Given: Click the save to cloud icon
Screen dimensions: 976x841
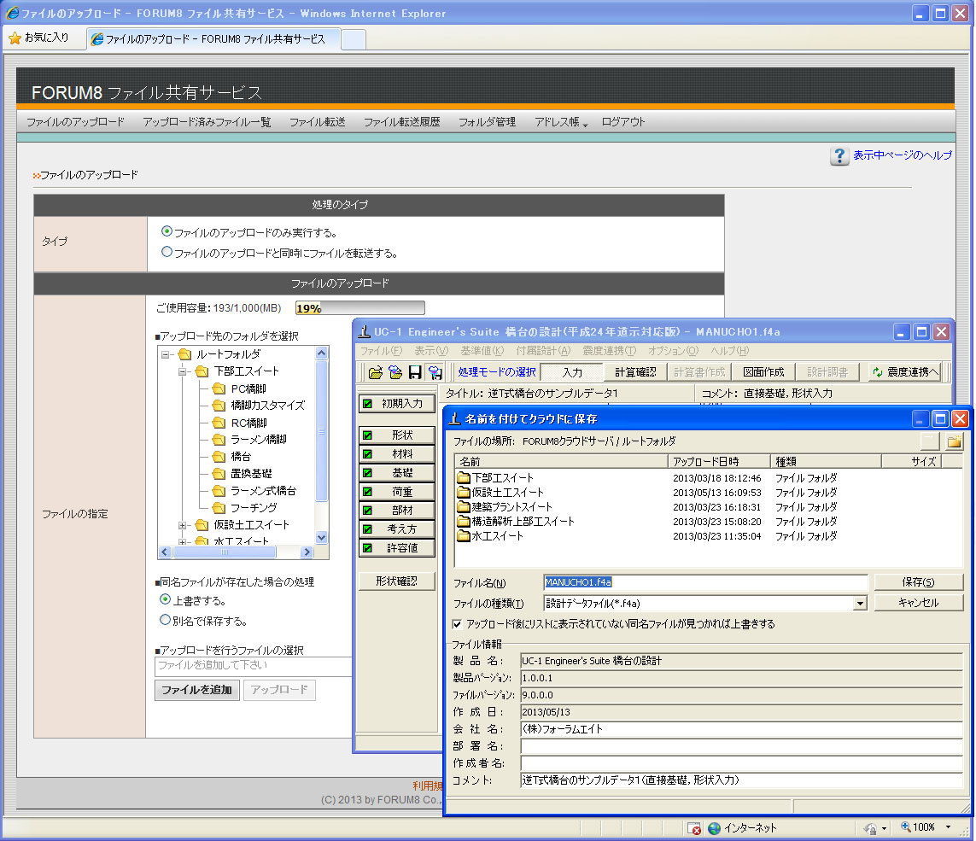Looking at the screenshot, I should point(435,372).
